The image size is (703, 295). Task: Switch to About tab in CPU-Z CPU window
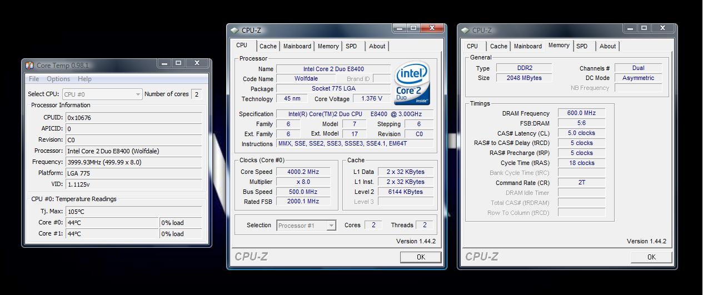point(377,46)
